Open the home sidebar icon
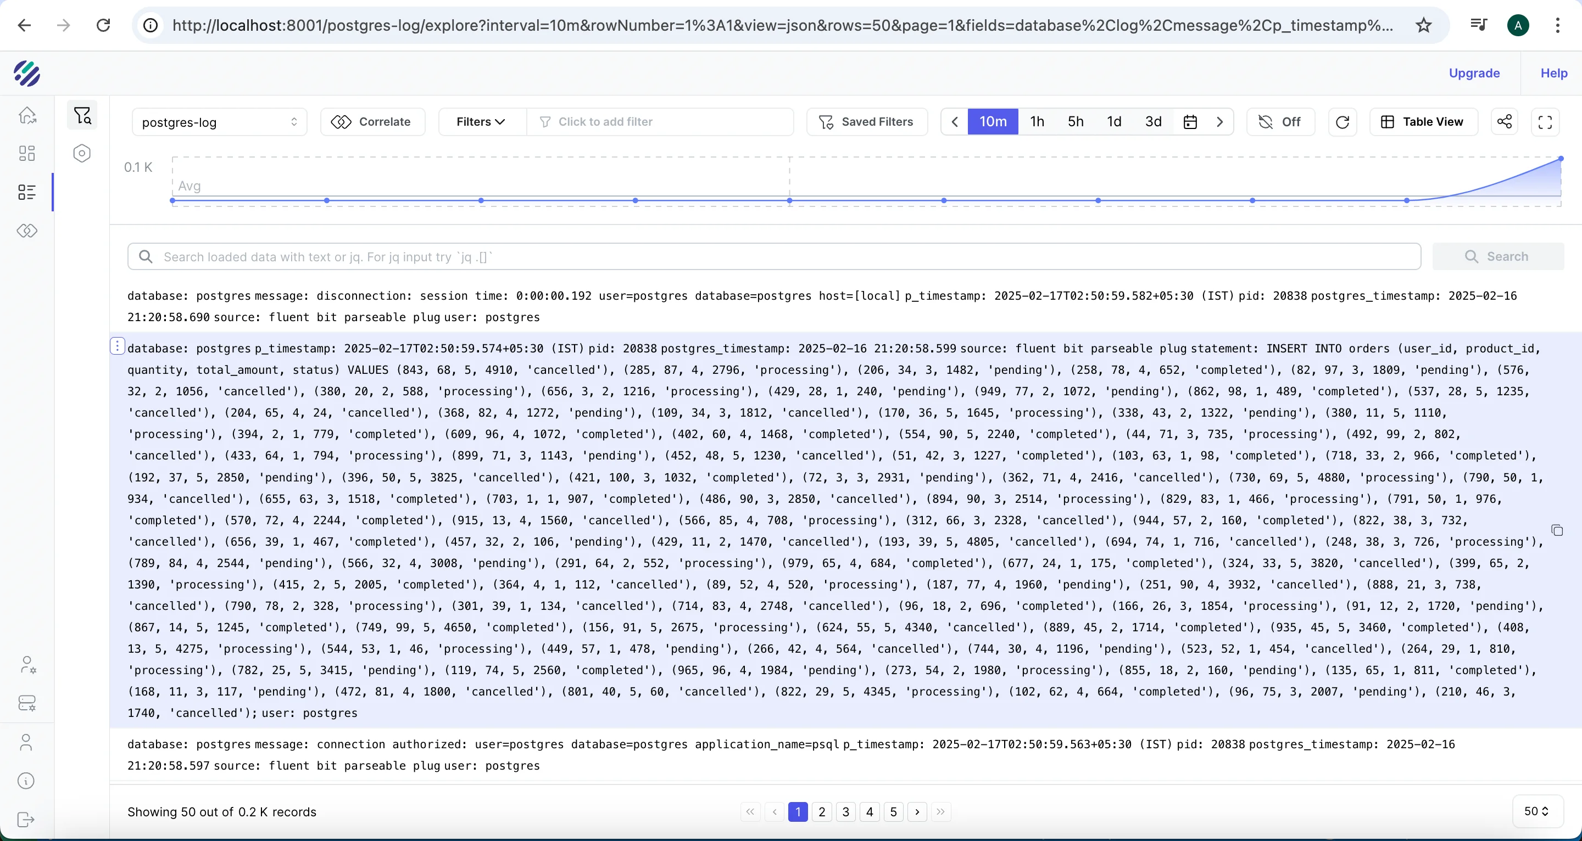This screenshot has width=1582, height=841. [27, 115]
